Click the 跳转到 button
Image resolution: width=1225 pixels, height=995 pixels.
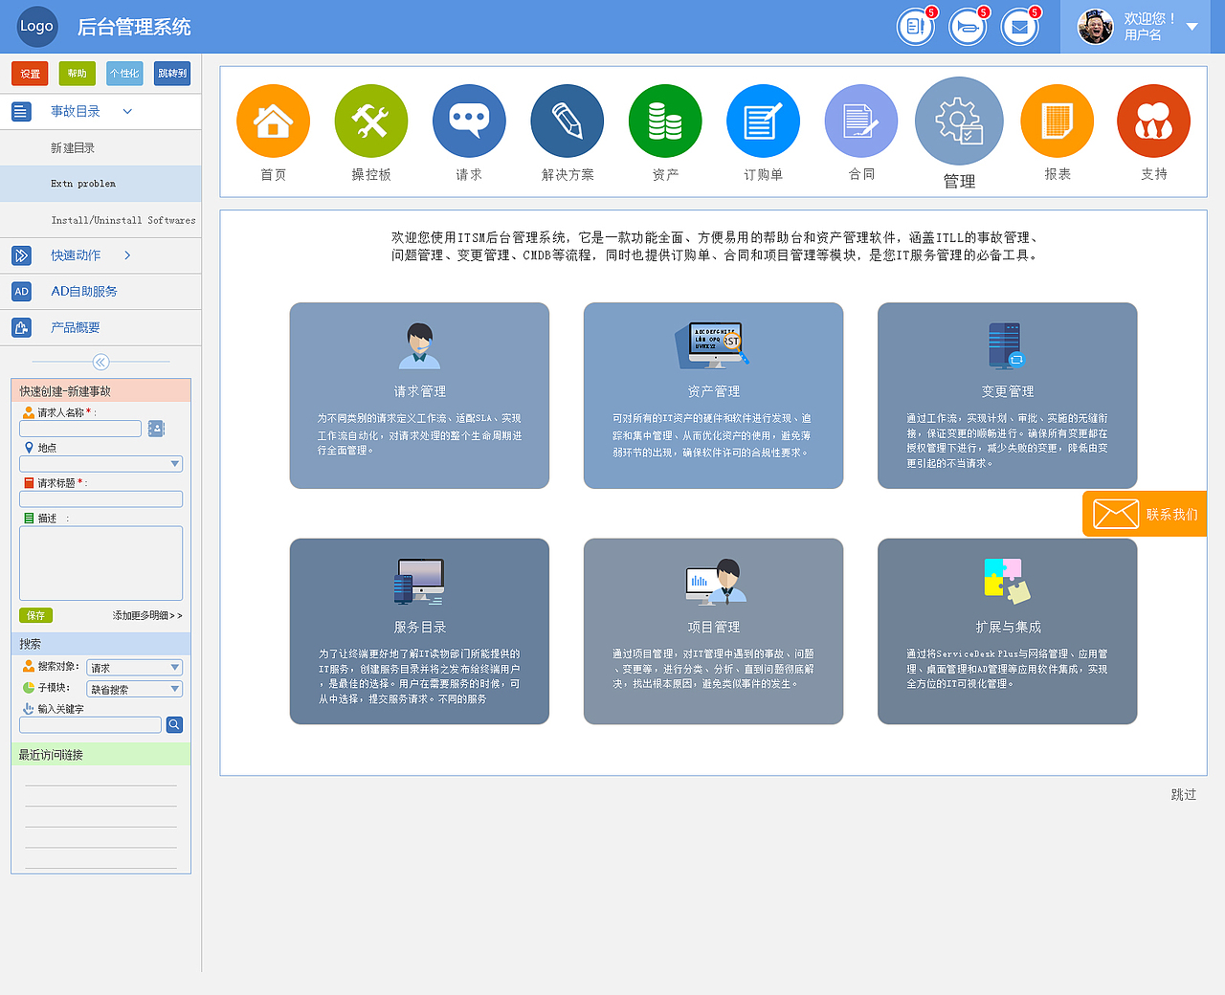pyautogui.click(x=172, y=74)
